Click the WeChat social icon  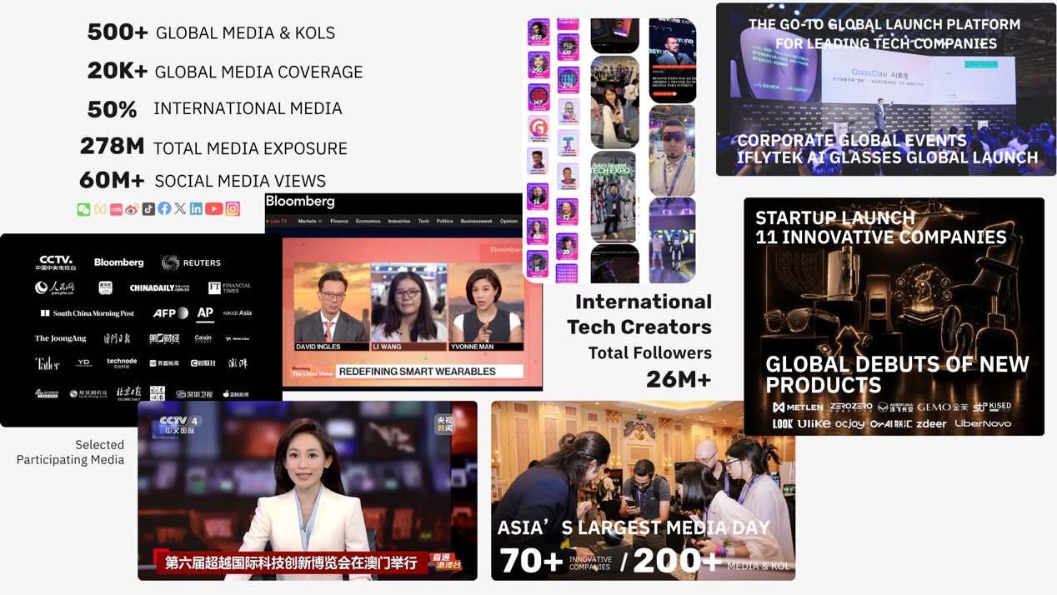click(83, 209)
